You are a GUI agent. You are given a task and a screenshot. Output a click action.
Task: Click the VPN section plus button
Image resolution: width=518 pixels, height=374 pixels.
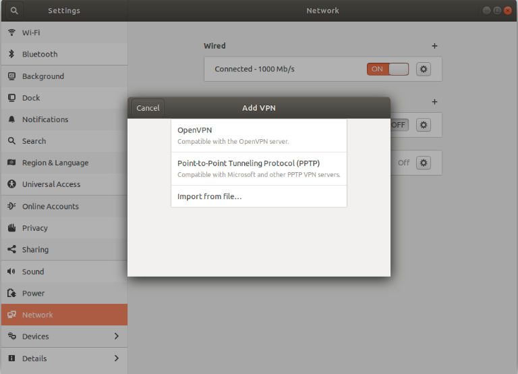point(434,102)
